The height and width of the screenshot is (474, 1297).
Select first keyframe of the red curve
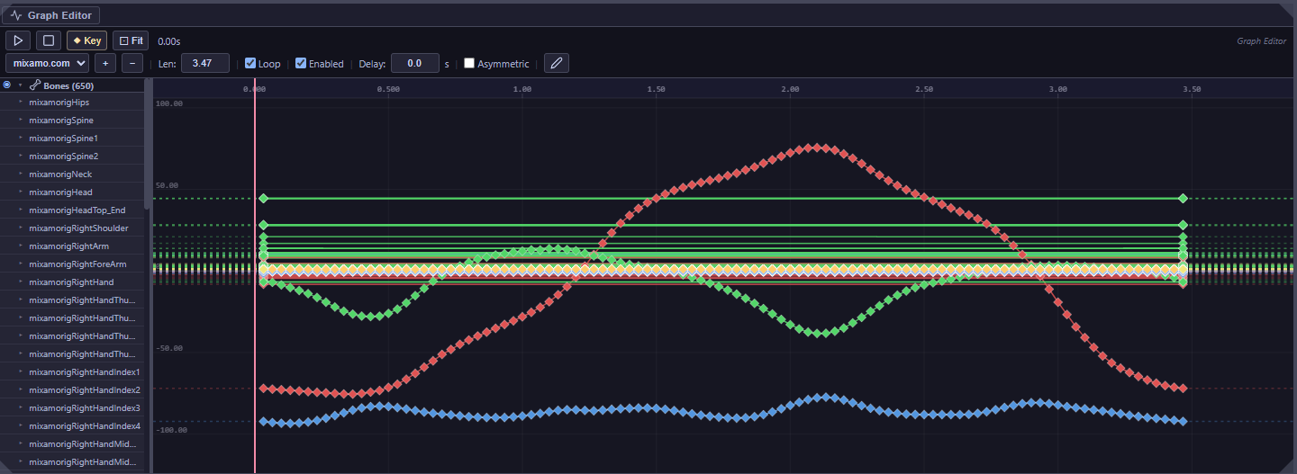click(x=263, y=389)
